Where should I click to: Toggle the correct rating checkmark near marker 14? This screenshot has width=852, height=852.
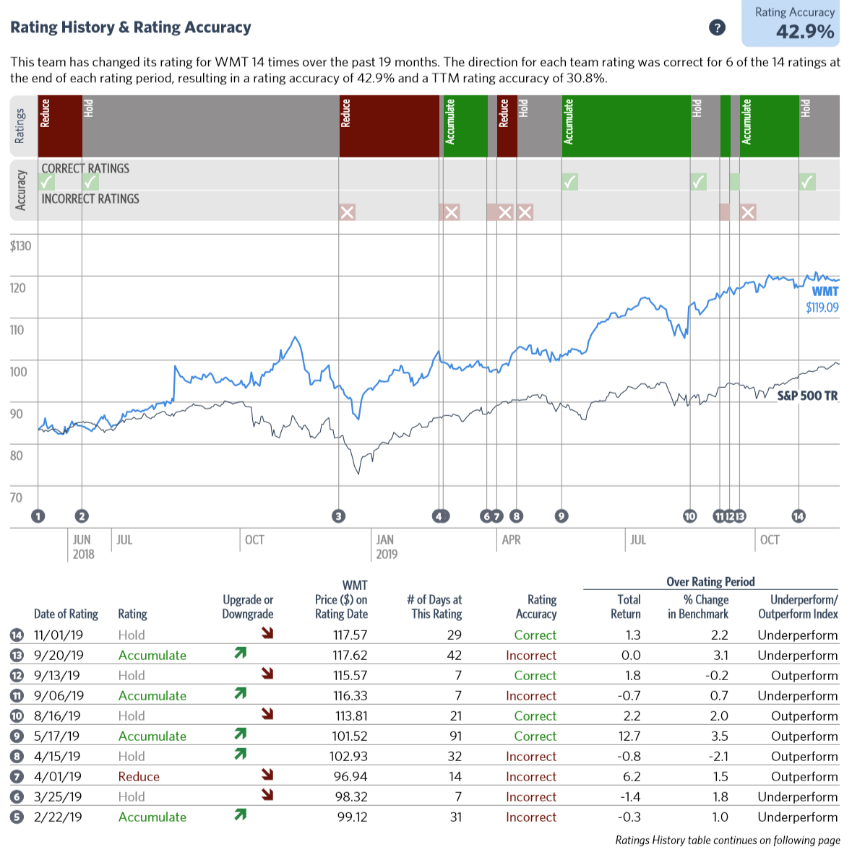click(x=807, y=181)
